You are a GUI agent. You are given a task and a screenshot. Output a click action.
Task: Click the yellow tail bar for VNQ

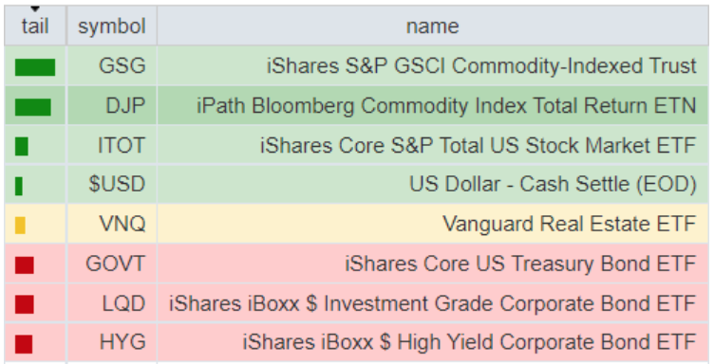[x=20, y=226]
